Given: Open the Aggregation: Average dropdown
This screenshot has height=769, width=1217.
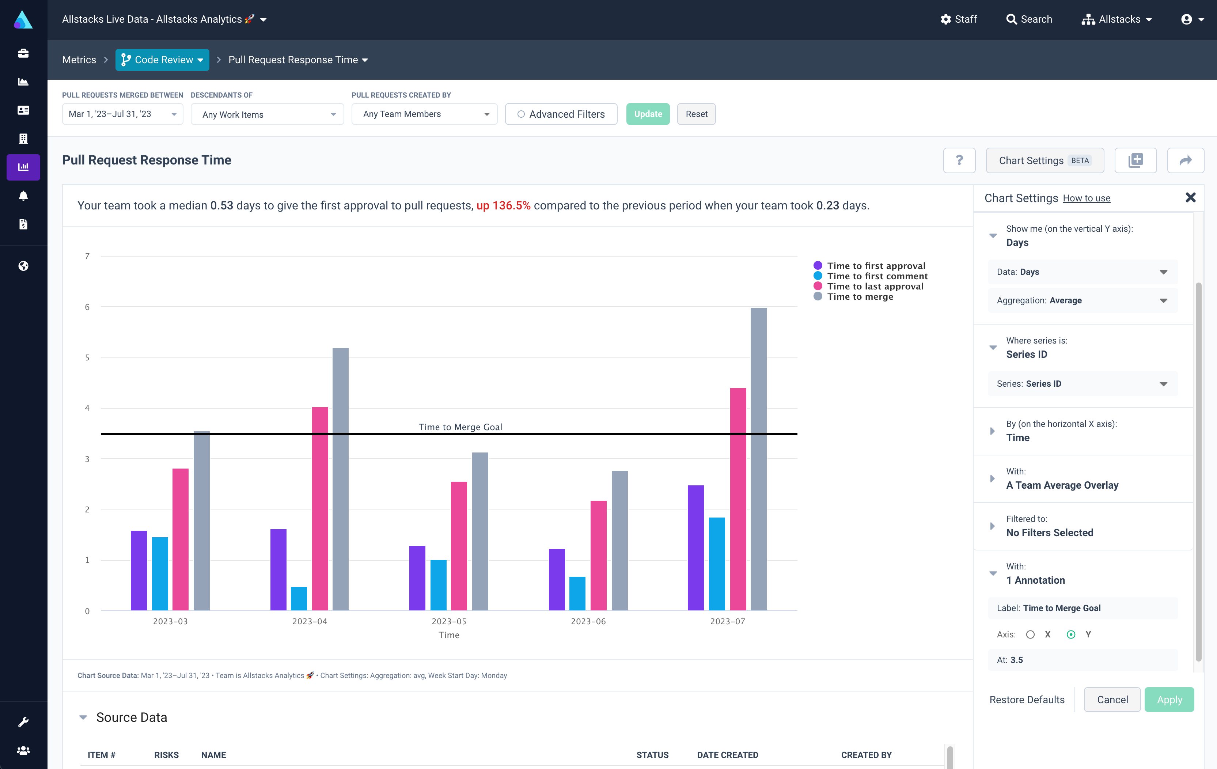Looking at the screenshot, I should pos(1083,300).
